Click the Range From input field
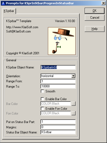Image resolution: width=107 pixels, height=143 pixels. [58, 81]
